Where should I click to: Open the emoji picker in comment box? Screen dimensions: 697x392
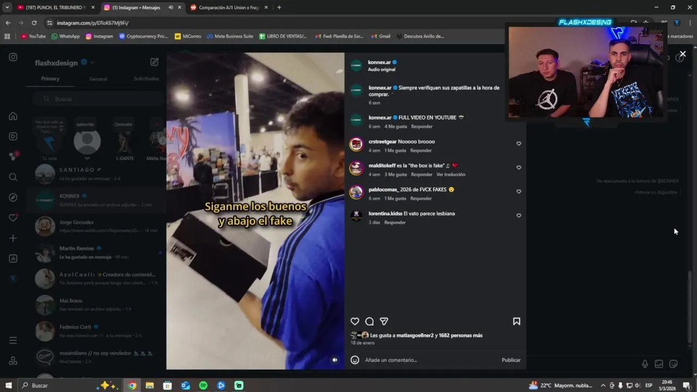[354, 360]
